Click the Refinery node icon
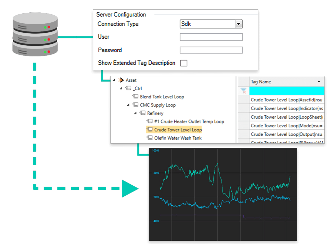Image resolution: width=332 pixels, height=244 pixels. pos(143,113)
